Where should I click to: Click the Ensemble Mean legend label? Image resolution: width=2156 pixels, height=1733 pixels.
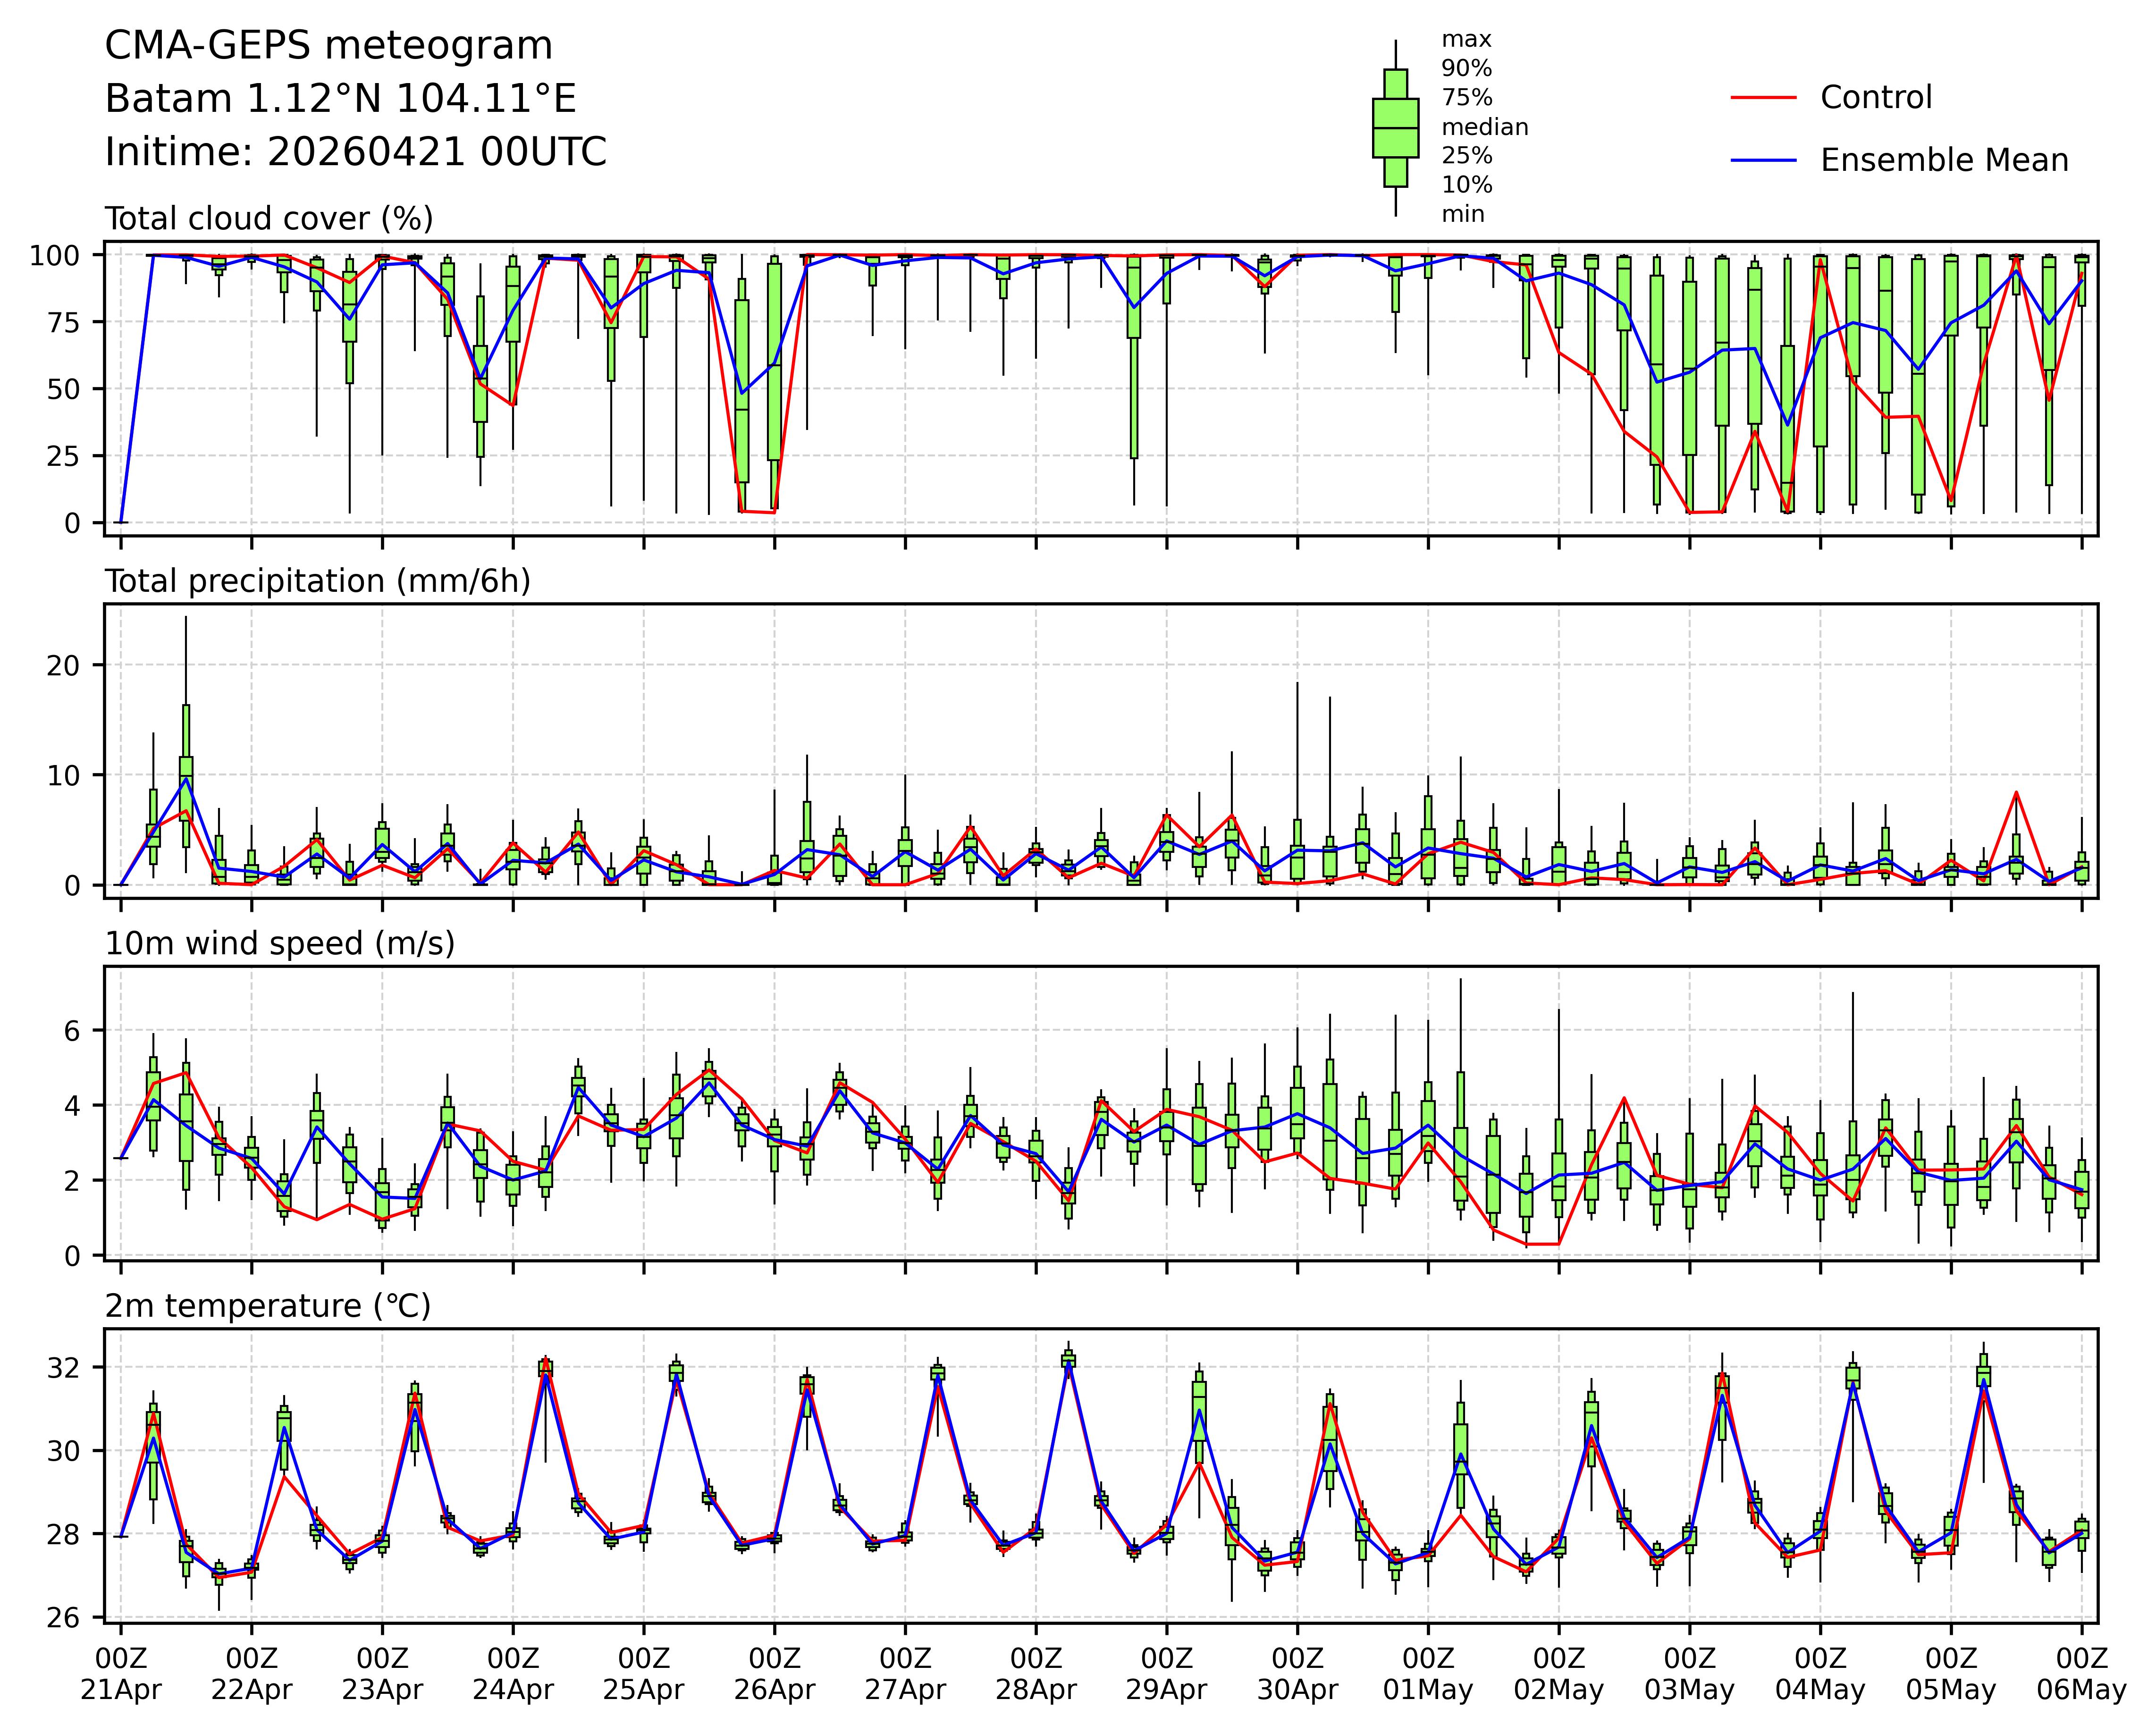(x=1943, y=161)
